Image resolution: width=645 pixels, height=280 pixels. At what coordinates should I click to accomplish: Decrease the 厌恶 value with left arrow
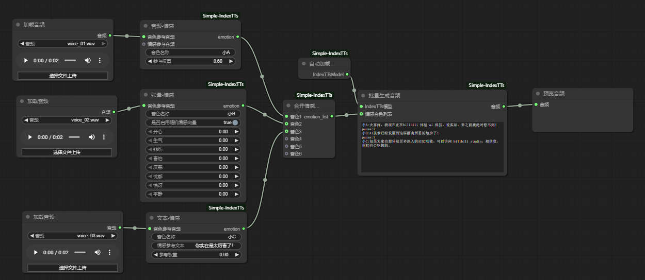click(x=150, y=167)
